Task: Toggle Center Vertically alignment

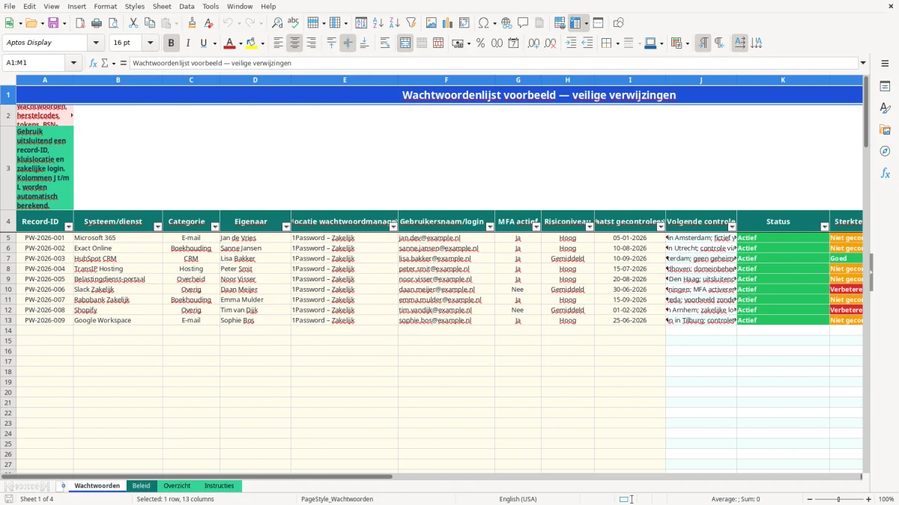Action: (348, 43)
